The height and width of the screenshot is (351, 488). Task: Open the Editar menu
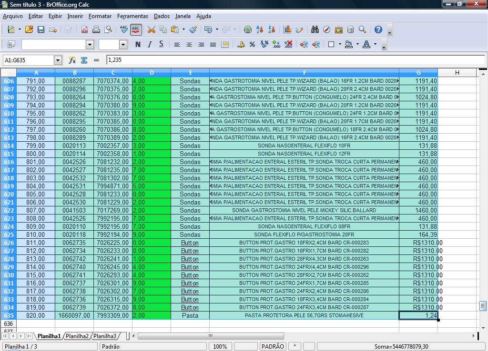point(36,16)
